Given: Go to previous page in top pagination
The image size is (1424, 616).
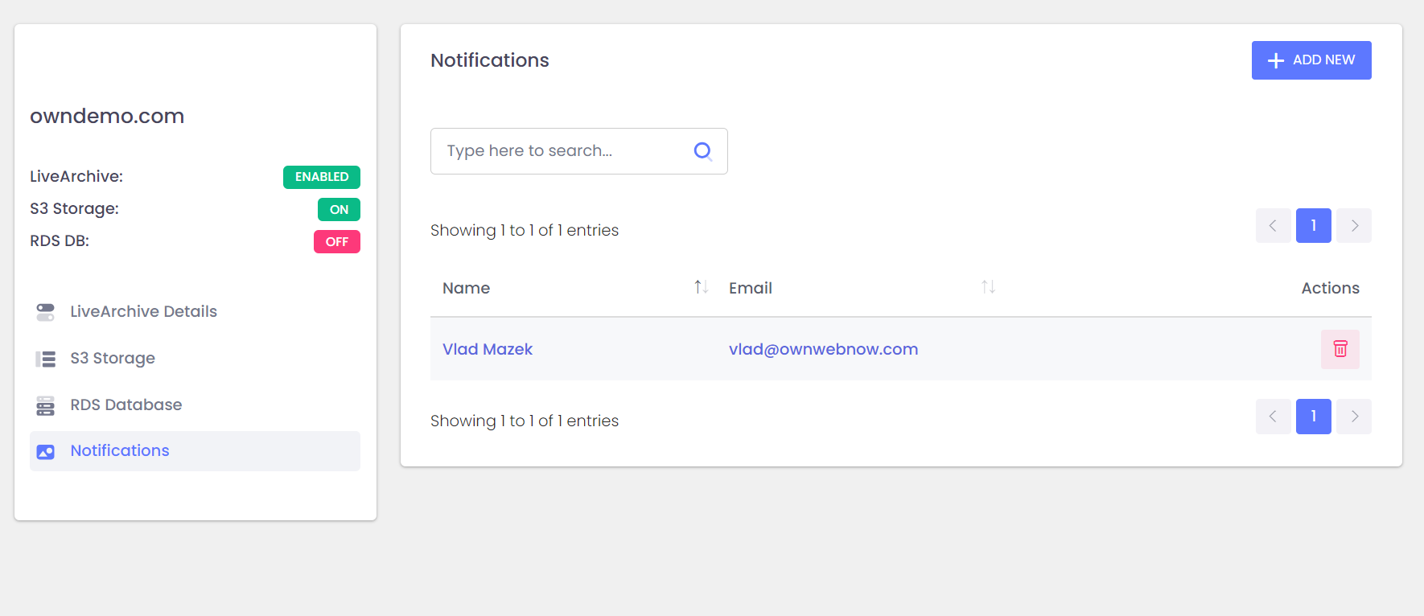Looking at the screenshot, I should (x=1273, y=226).
